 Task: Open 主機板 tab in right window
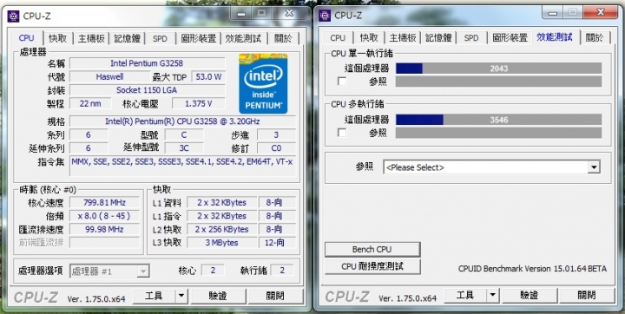pyautogui.click(x=403, y=38)
